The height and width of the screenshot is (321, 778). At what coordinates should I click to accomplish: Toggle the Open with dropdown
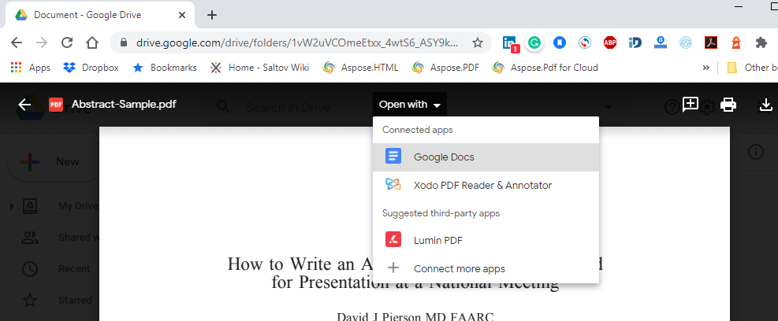[x=410, y=105]
